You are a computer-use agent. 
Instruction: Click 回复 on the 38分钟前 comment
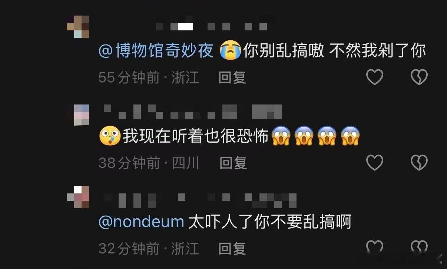coord(233,163)
